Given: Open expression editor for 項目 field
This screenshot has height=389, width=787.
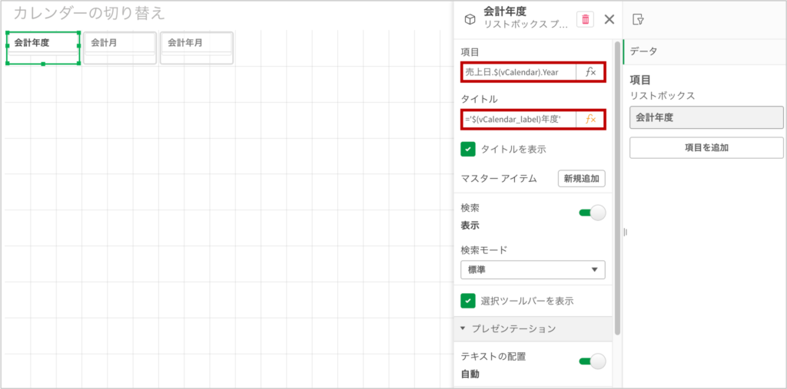Looking at the screenshot, I should 590,72.
